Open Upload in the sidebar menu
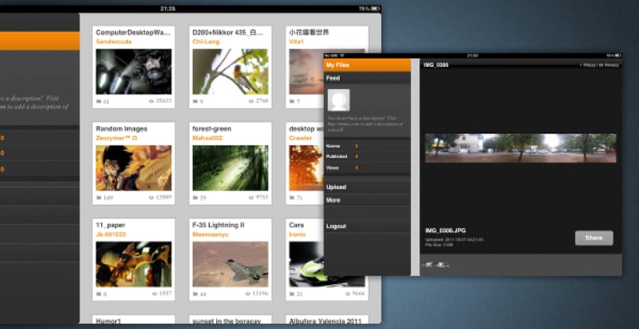The height and width of the screenshot is (329, 639). [x=367, y=187]
